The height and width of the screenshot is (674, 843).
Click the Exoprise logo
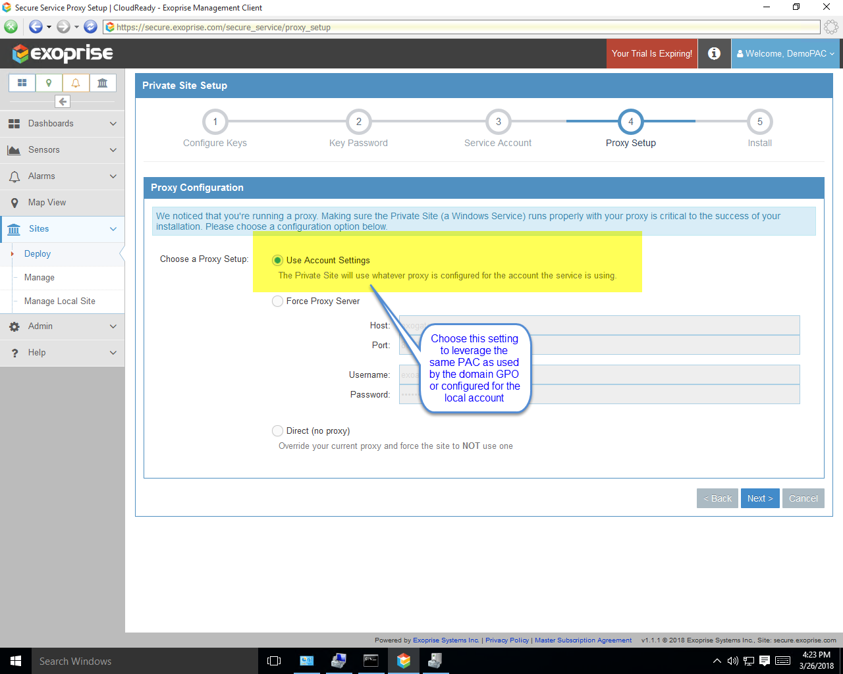(x=63, y=53)
